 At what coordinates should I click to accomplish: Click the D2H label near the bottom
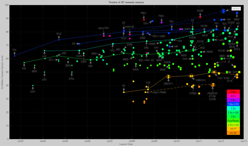coord(33,92)
